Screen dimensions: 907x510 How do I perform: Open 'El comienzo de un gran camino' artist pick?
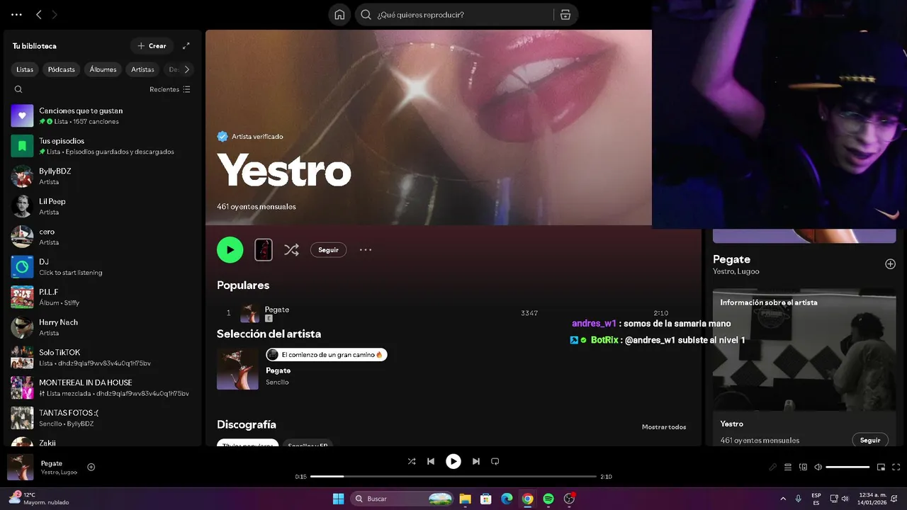[327, 355]
